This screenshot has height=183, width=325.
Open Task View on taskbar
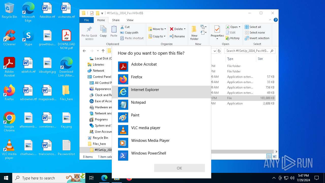click(91, 178)
